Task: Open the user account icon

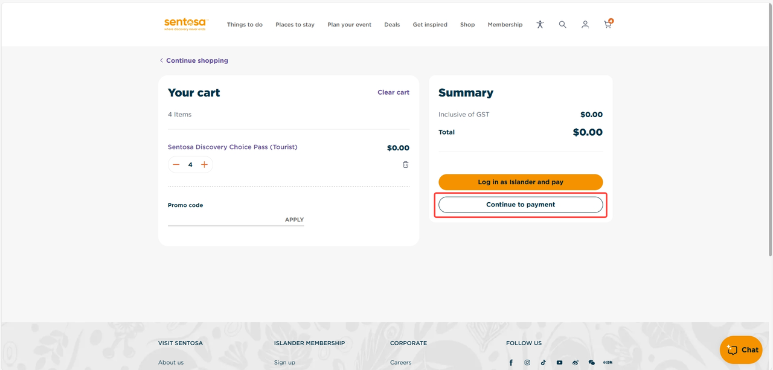Action: point(585,25)
